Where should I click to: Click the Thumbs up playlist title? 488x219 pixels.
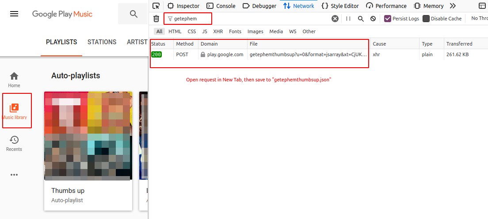coord(68,191)
